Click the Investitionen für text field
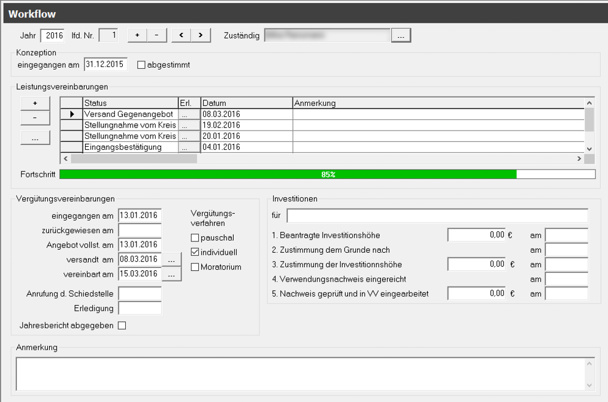The image size is (608, 402). pyautogui.click(x=437, y=215)
